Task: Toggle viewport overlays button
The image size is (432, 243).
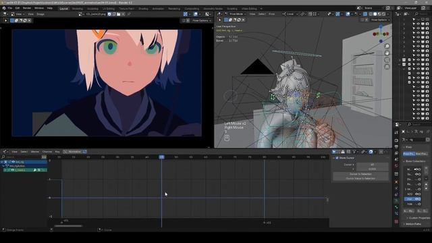Action: (x=348, y=13)
